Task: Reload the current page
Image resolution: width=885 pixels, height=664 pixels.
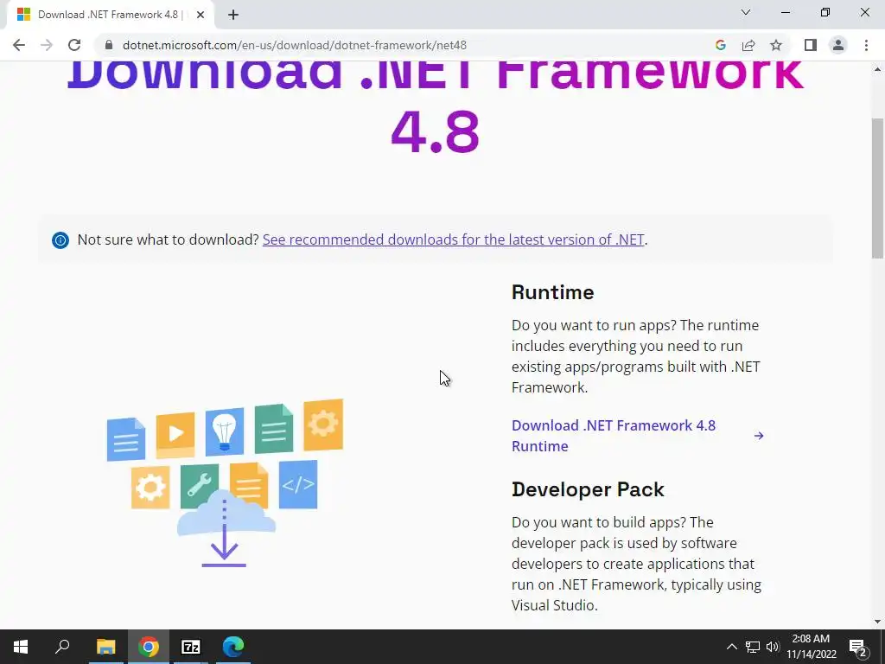Action: [x=74, y=45]
